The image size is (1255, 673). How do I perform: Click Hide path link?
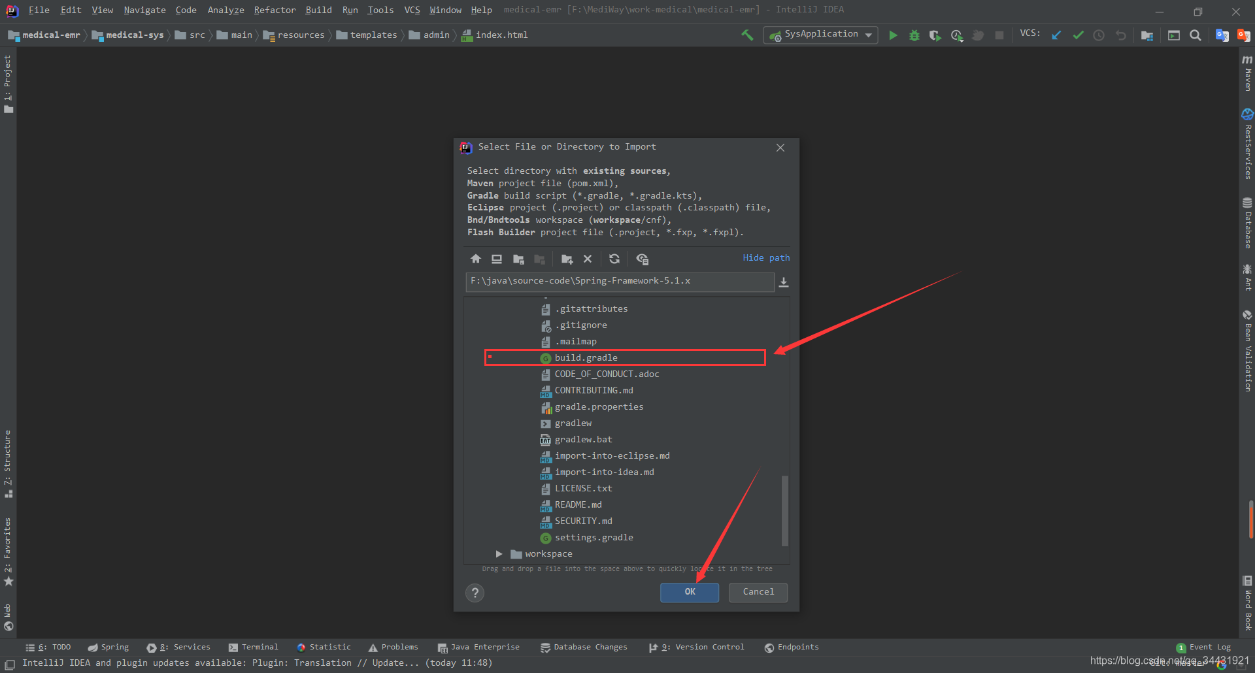click(x=766, y=257)
